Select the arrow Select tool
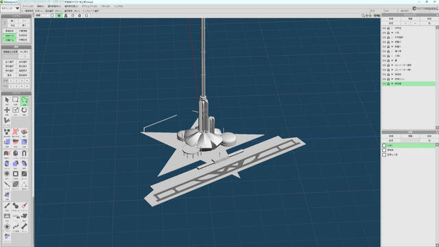Viewport: 439px width, 247px height. (7, 100)
